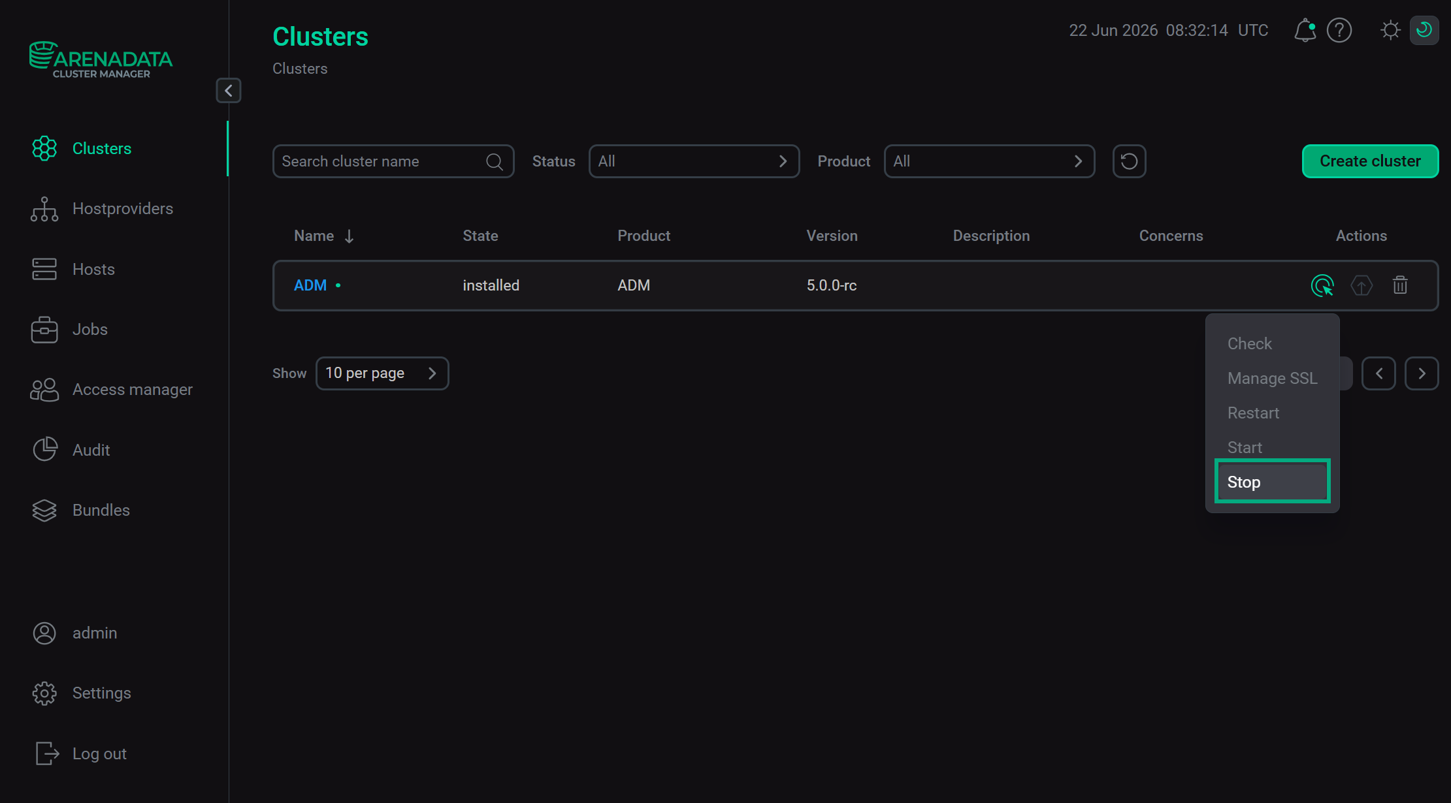
Task: Click the Create cluster button
Action: tap(1370, 161)
